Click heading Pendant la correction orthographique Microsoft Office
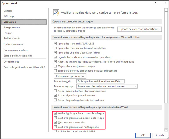Screen dimensions: 169x139 pos(96,37)
